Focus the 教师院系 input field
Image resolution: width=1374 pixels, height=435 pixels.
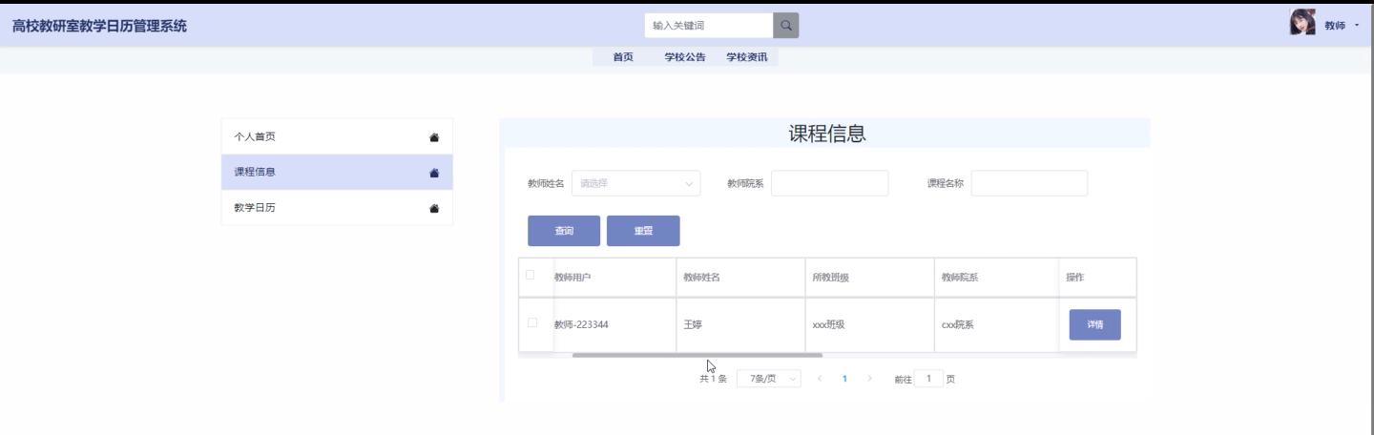[x=829, y=183]
